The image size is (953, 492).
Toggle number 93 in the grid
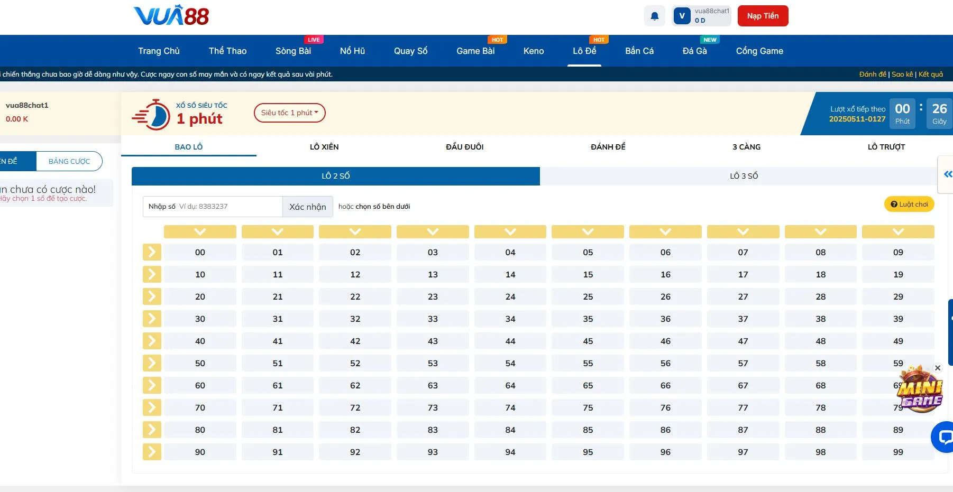(x=433, y=452)
